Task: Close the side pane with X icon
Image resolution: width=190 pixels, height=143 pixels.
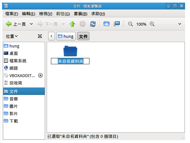Action: point(40,36)
